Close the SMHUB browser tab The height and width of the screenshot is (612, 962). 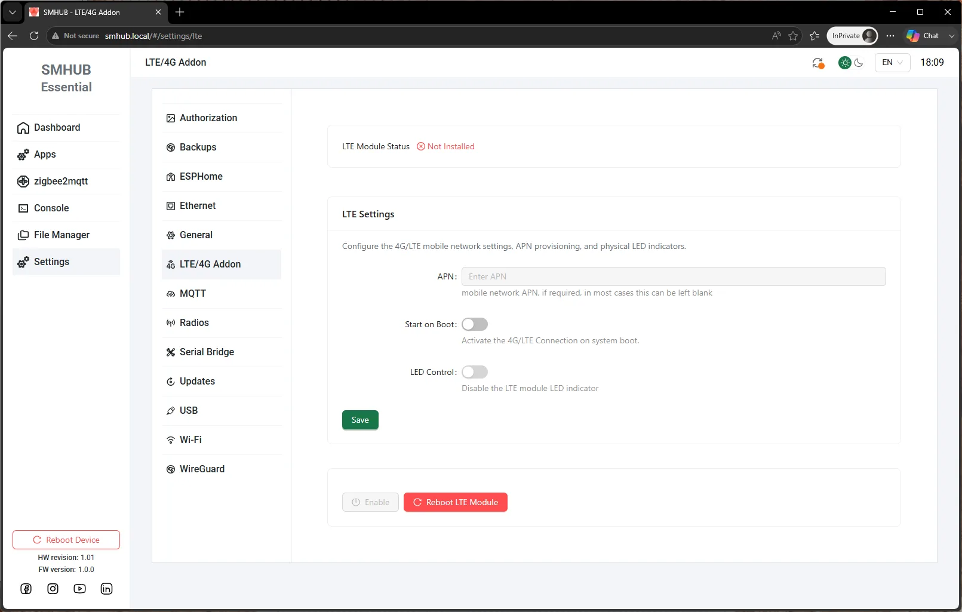click(158, 12)
